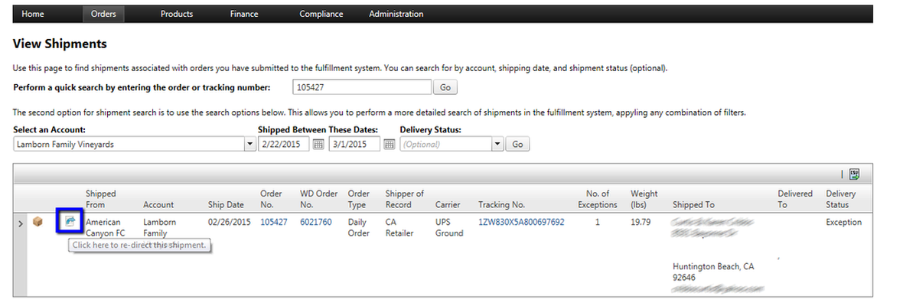Open the Finance menu
903x306 pixels.
point(244,14)
